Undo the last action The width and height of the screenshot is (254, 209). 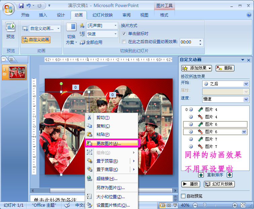click(x=29, y=6)
